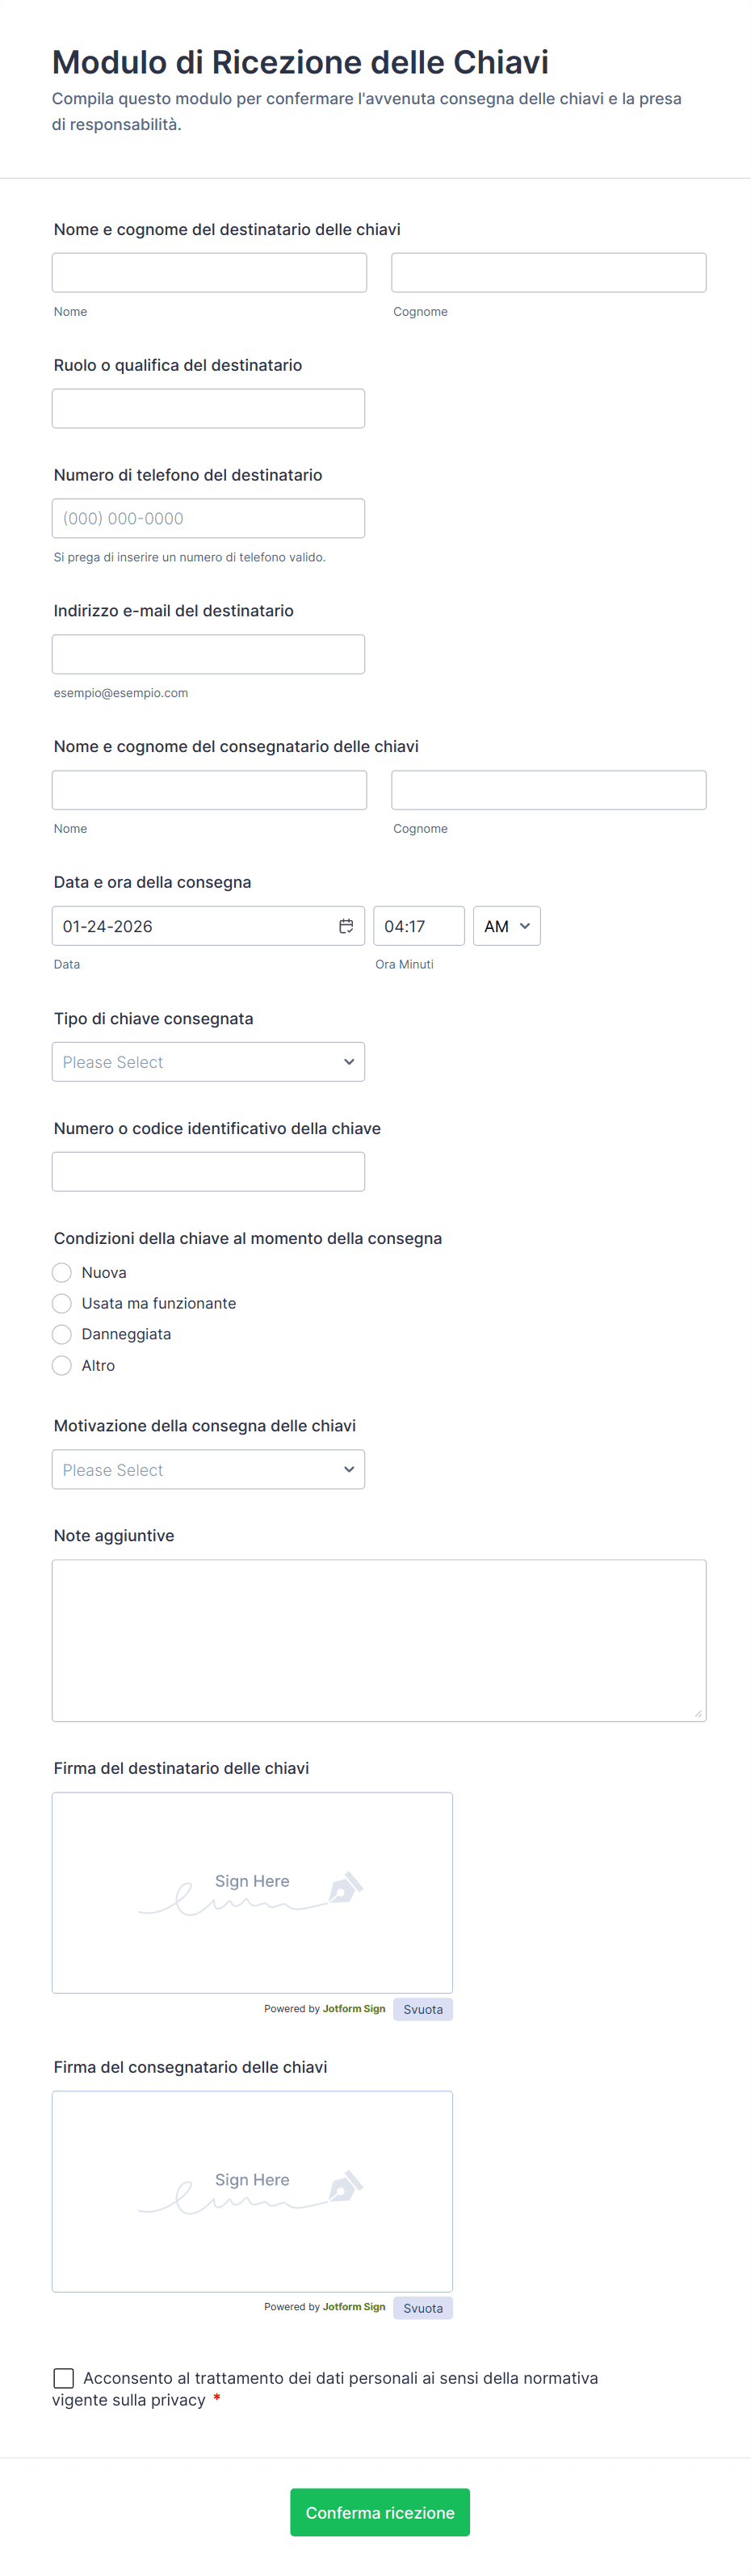
Task: Focus the phone number input field
Action: 208,518
